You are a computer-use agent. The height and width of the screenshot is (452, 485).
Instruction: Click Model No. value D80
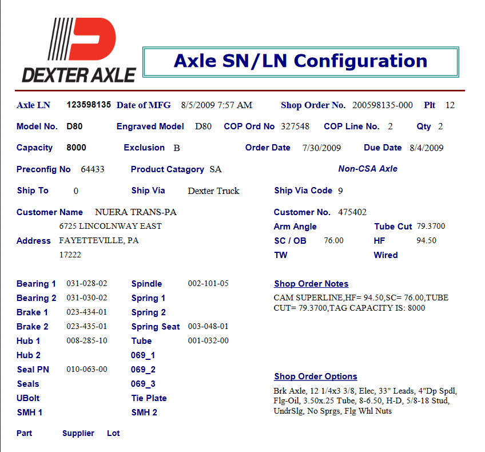click(x=74, y=126)
